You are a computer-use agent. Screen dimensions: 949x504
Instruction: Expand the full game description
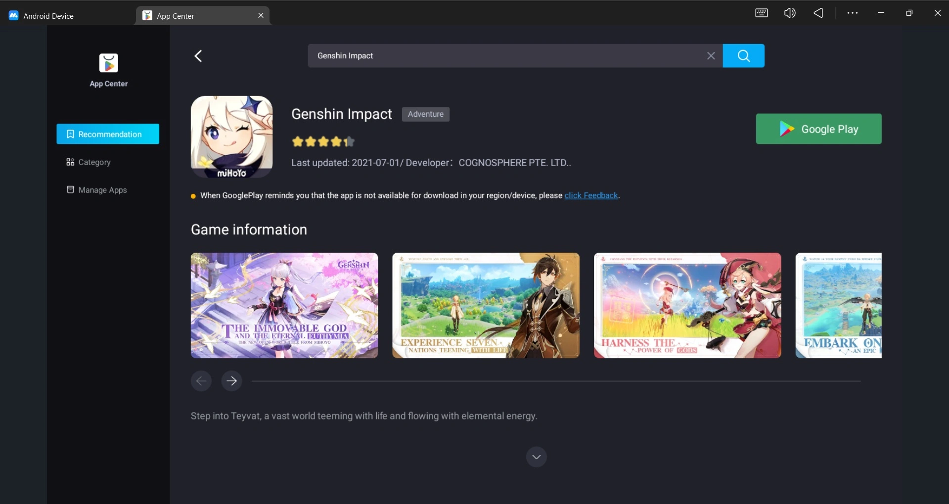tap(536, 457)
